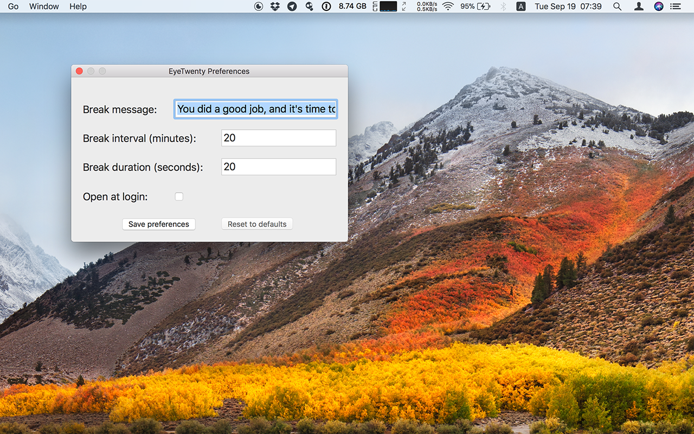The height and width of the screenshot is (434, 694).
Task: Close the EyeTwenty Preferences window
Action: (x=79, y=71)
